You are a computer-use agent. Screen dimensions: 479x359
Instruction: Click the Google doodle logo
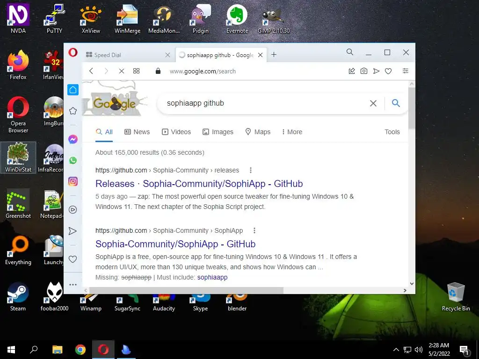115,99
